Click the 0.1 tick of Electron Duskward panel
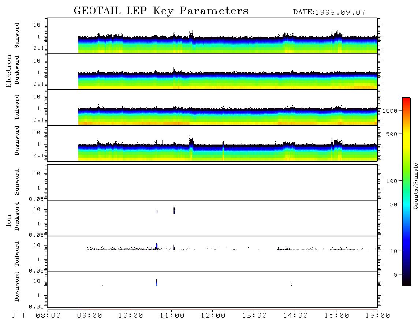This screenshot has height=322, width=418. point(38,84)
